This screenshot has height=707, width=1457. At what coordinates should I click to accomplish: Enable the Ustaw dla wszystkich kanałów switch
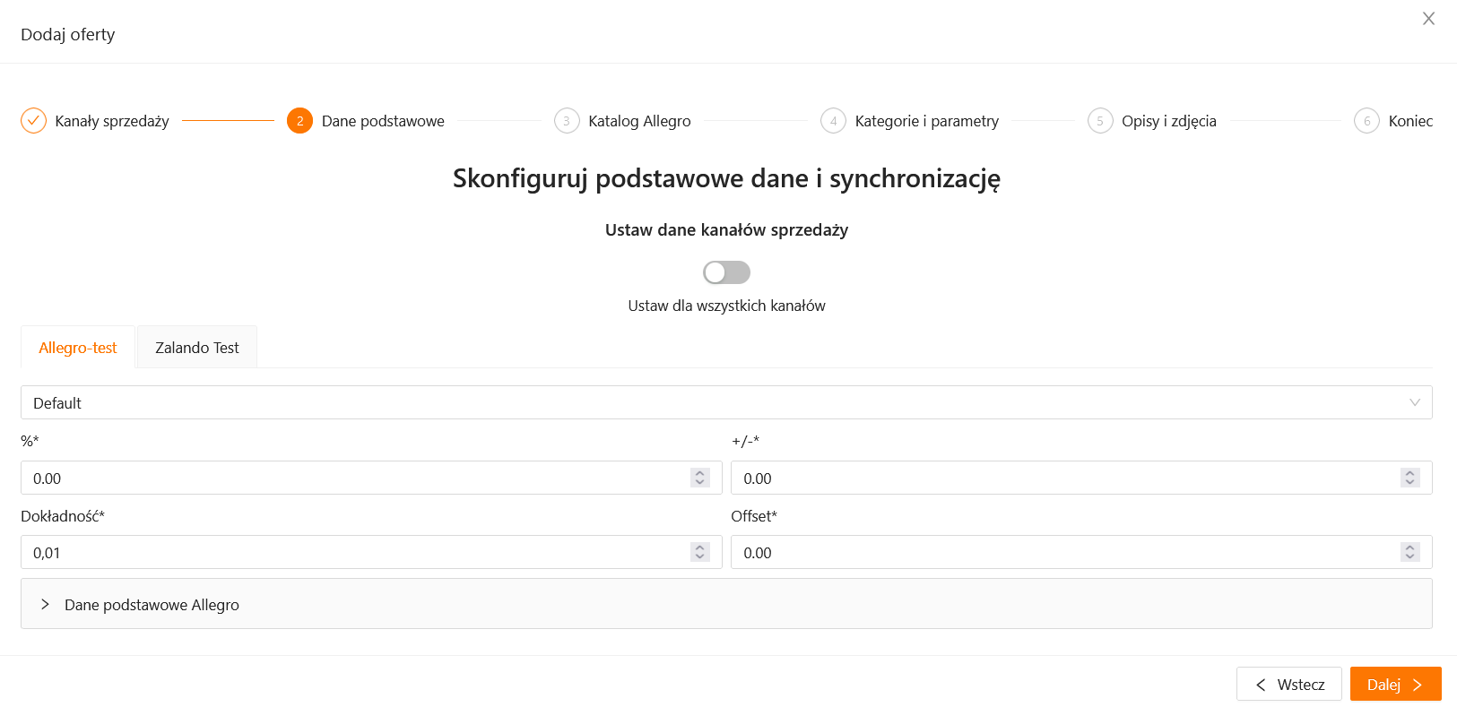click(726, 272)
